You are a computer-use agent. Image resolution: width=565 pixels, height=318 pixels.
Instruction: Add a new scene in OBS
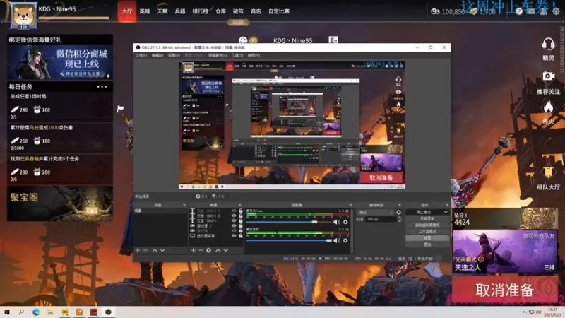137,250
